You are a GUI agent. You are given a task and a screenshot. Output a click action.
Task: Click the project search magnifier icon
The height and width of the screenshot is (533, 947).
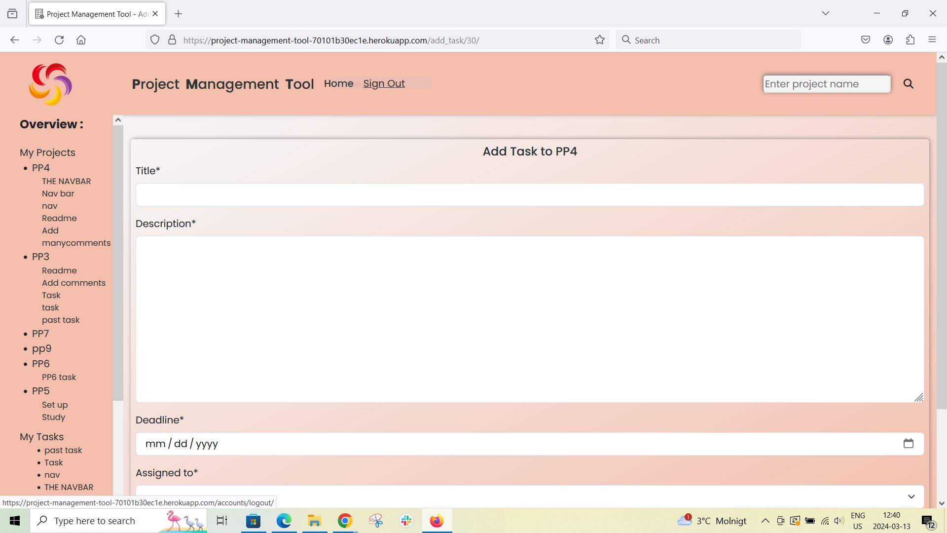point(909,83)
